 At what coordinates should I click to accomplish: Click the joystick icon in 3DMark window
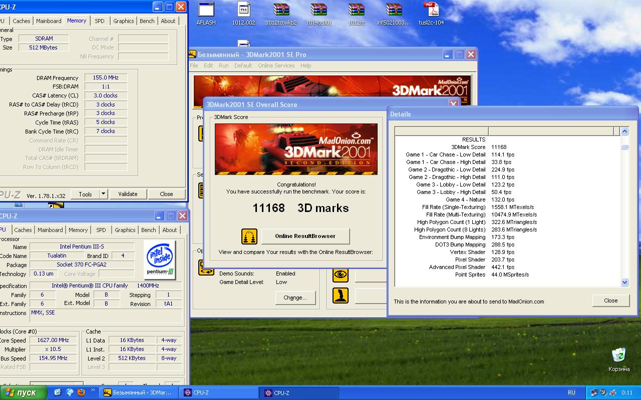click(x=341, y=295)
